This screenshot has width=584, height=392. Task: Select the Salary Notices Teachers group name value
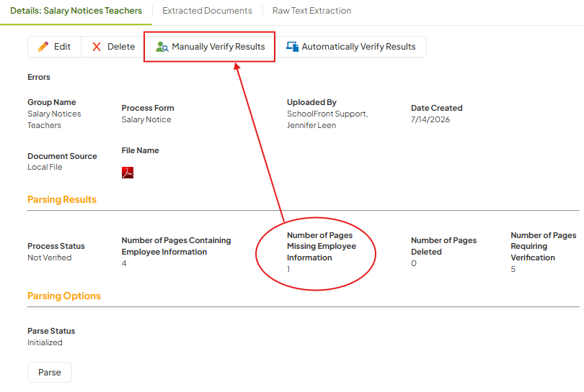coord(54,119)
